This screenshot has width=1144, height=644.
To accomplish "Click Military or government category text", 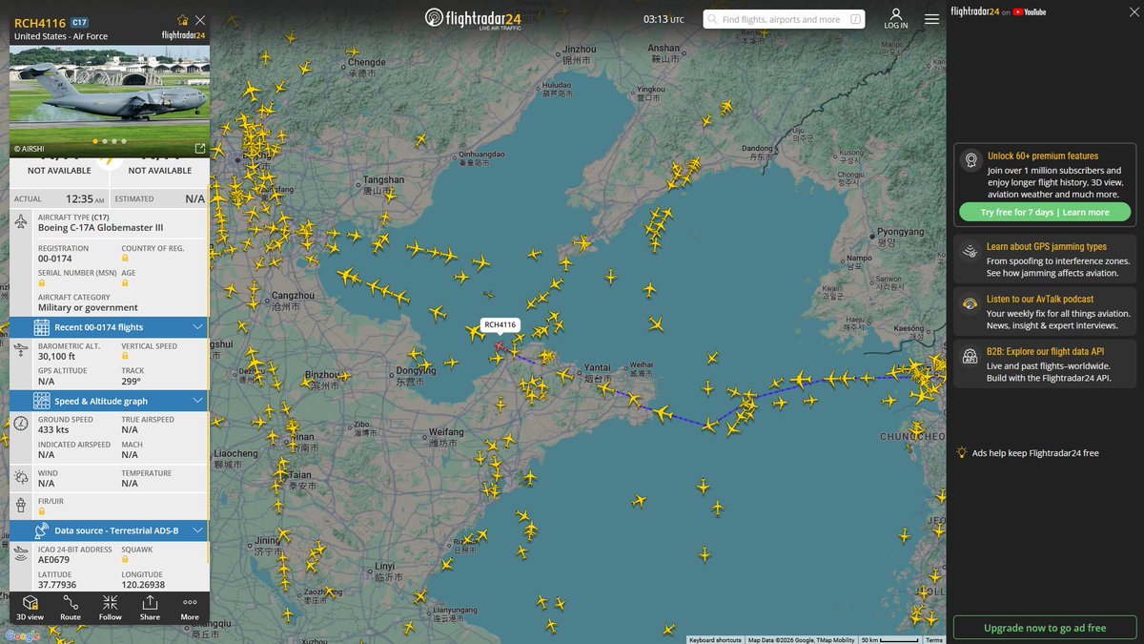I will click(x=88, y=308).
